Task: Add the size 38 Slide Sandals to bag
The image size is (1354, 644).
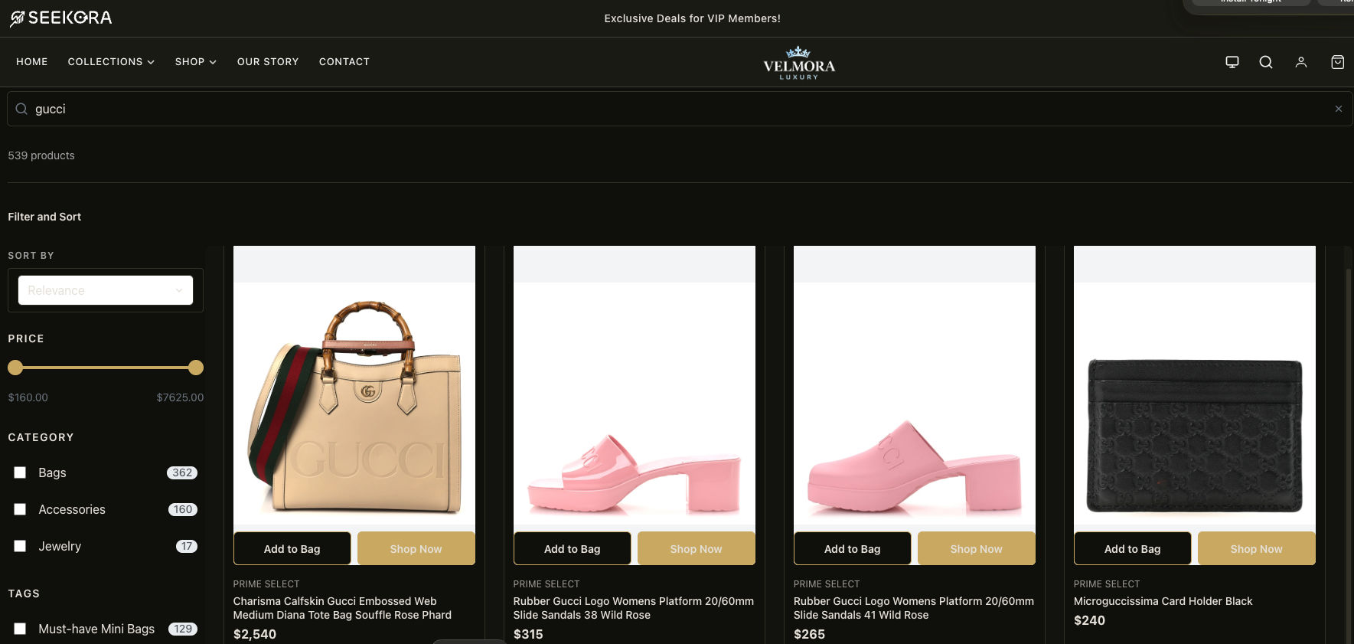Action: tap(573, 548)
